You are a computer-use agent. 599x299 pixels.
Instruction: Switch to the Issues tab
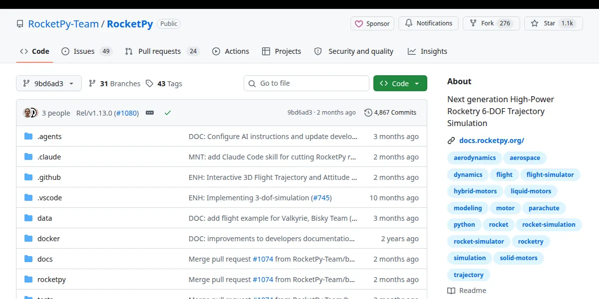(x=87, y=51)
